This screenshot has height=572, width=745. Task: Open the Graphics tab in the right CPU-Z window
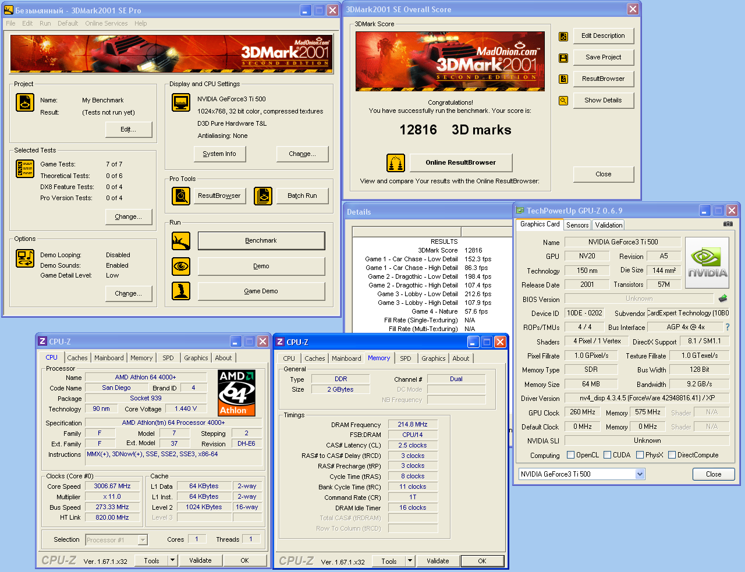pos(434,358)
